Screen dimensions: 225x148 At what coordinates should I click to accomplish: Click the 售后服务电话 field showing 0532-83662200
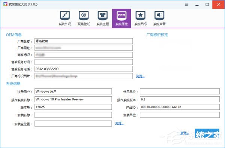click(84, 69)
